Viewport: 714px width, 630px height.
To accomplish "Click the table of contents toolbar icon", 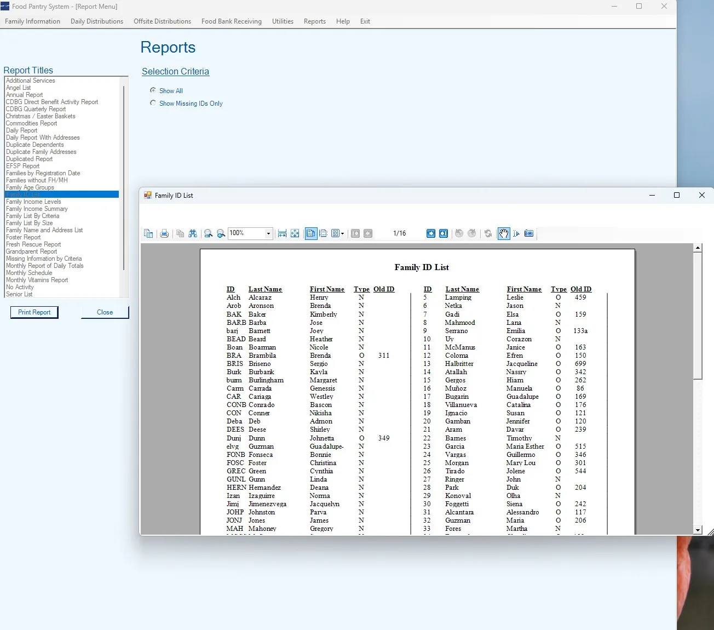I will pos(148,233).
